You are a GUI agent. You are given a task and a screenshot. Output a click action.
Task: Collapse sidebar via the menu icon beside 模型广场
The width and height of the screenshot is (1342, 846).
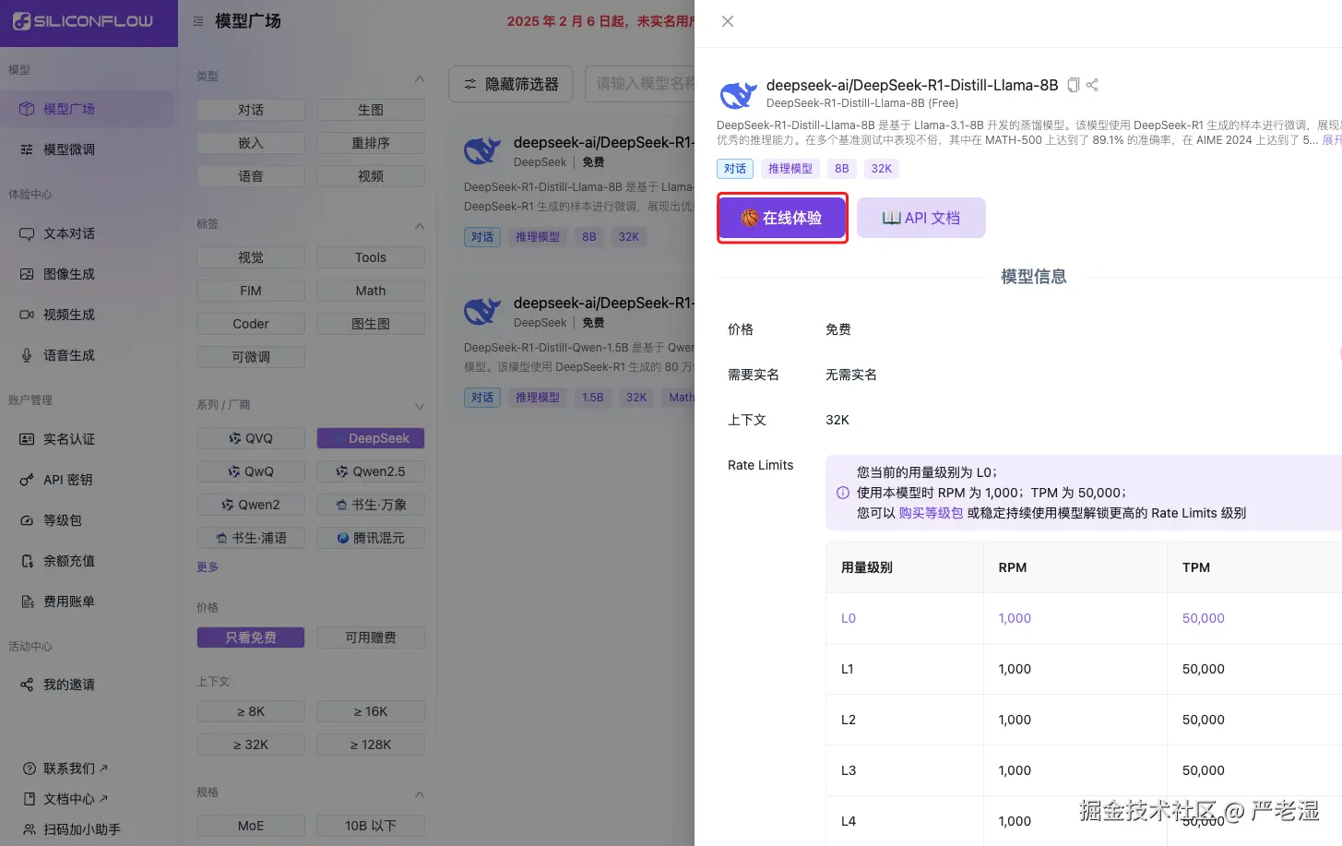(198, 20)
